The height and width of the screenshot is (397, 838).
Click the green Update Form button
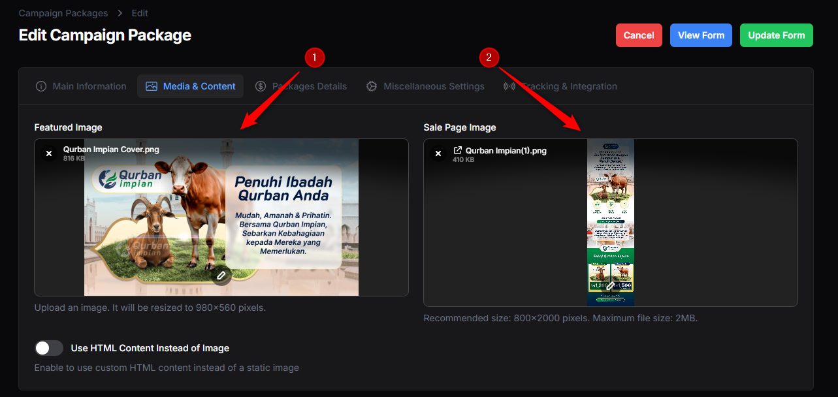(777, 35)
